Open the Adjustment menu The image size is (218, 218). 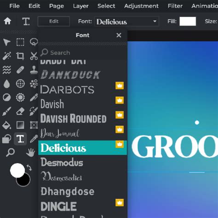pos(141,6)
